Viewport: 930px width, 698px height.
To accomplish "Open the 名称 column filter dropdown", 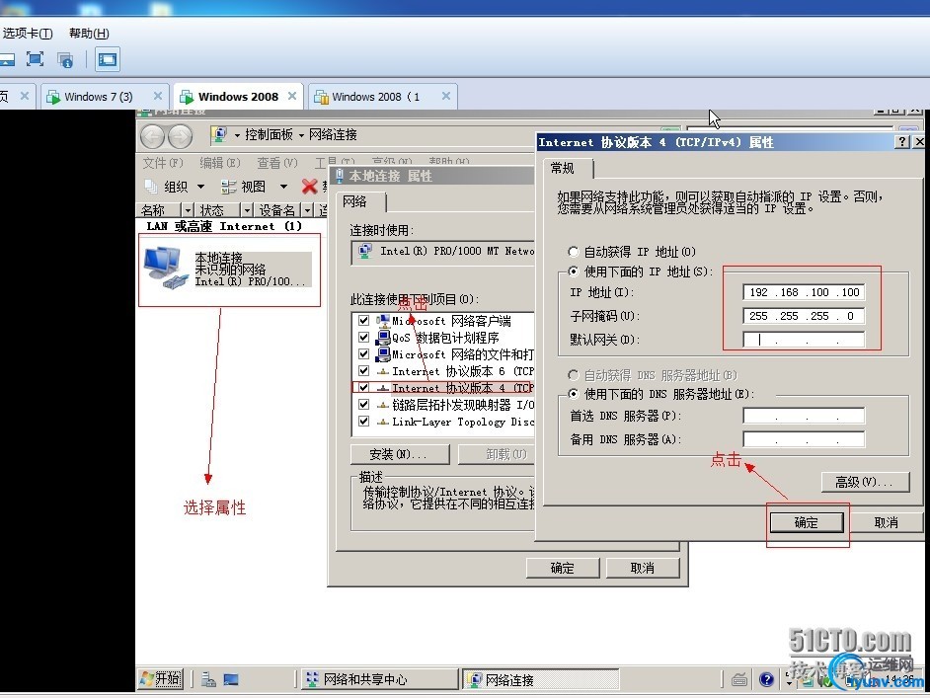I will pyautogui.click(x=188, y=210).
